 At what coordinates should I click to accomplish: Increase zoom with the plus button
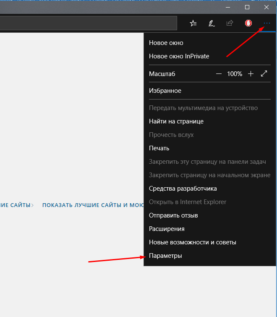coord(251,74)
